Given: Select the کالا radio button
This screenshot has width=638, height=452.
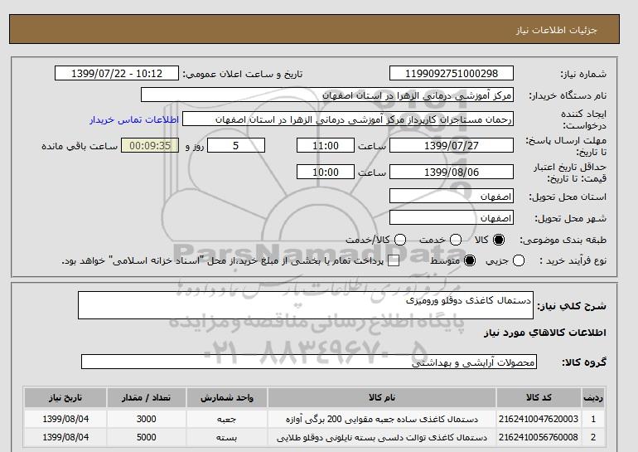Looking at the screenshot, I should click(499, 240).
